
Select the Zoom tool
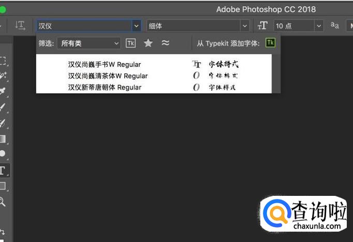[x=3, y=202]
